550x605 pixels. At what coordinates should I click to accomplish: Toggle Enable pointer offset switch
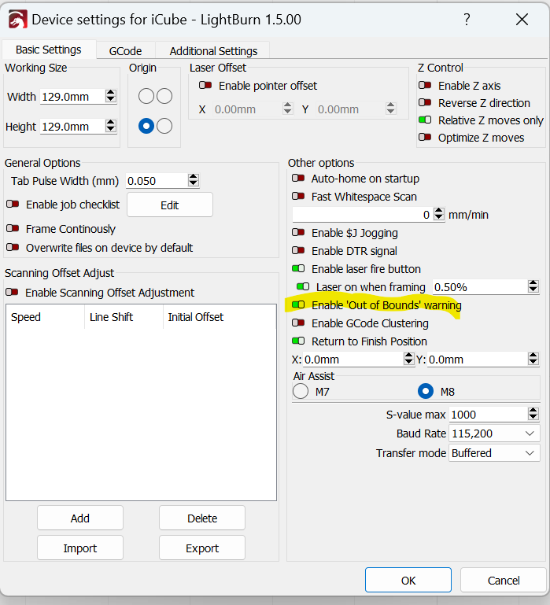pyautogui.click(x=205, y=85)
